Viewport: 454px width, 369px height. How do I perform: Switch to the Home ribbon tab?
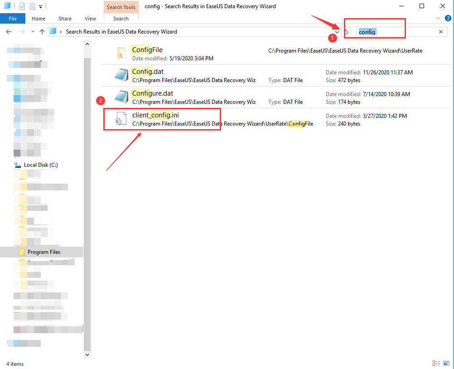click(x=39, y=19)
